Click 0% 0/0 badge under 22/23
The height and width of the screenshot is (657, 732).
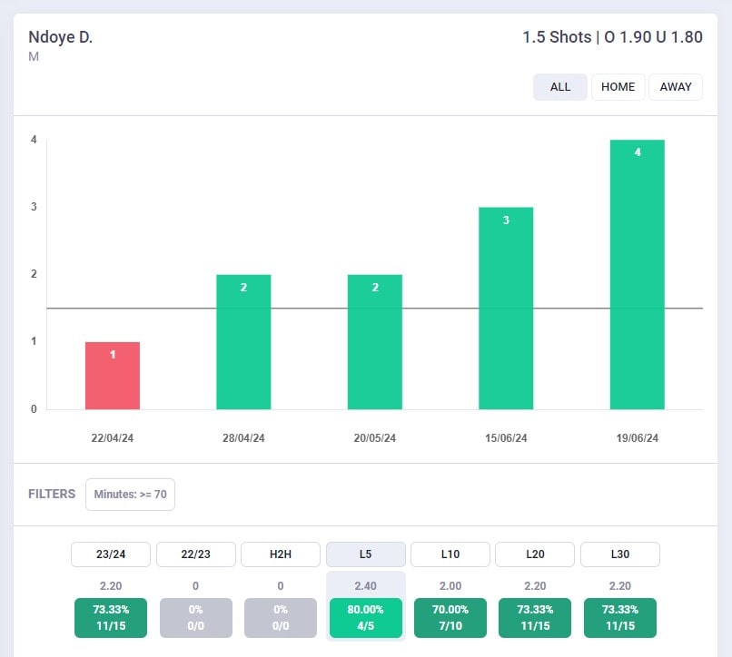(195, 617)
